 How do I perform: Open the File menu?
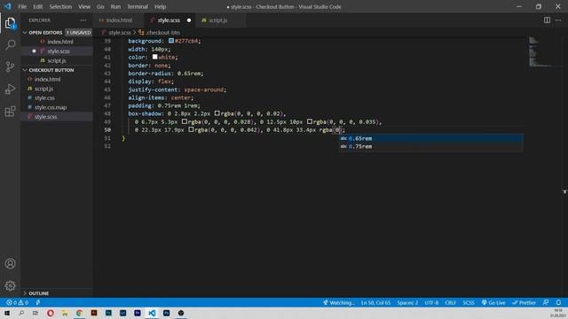(22, 6)
